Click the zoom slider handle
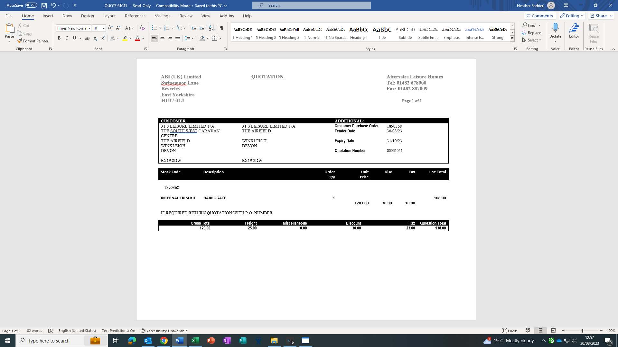 coord(582,331)
